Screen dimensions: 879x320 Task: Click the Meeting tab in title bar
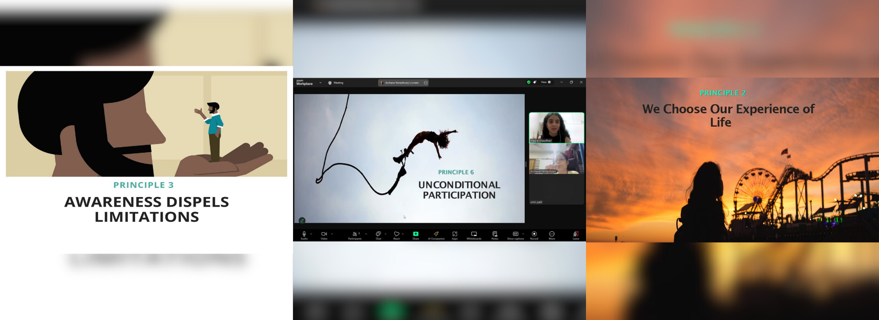tap(336, 83)
